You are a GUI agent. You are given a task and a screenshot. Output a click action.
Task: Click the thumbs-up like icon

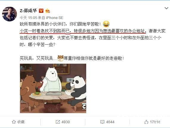click(x=146, y=122)
